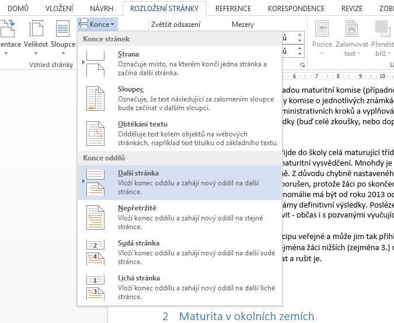The image size is (394, 323).
Task: Open the KORESPONDENCE tab
Action: coord(296,9)
